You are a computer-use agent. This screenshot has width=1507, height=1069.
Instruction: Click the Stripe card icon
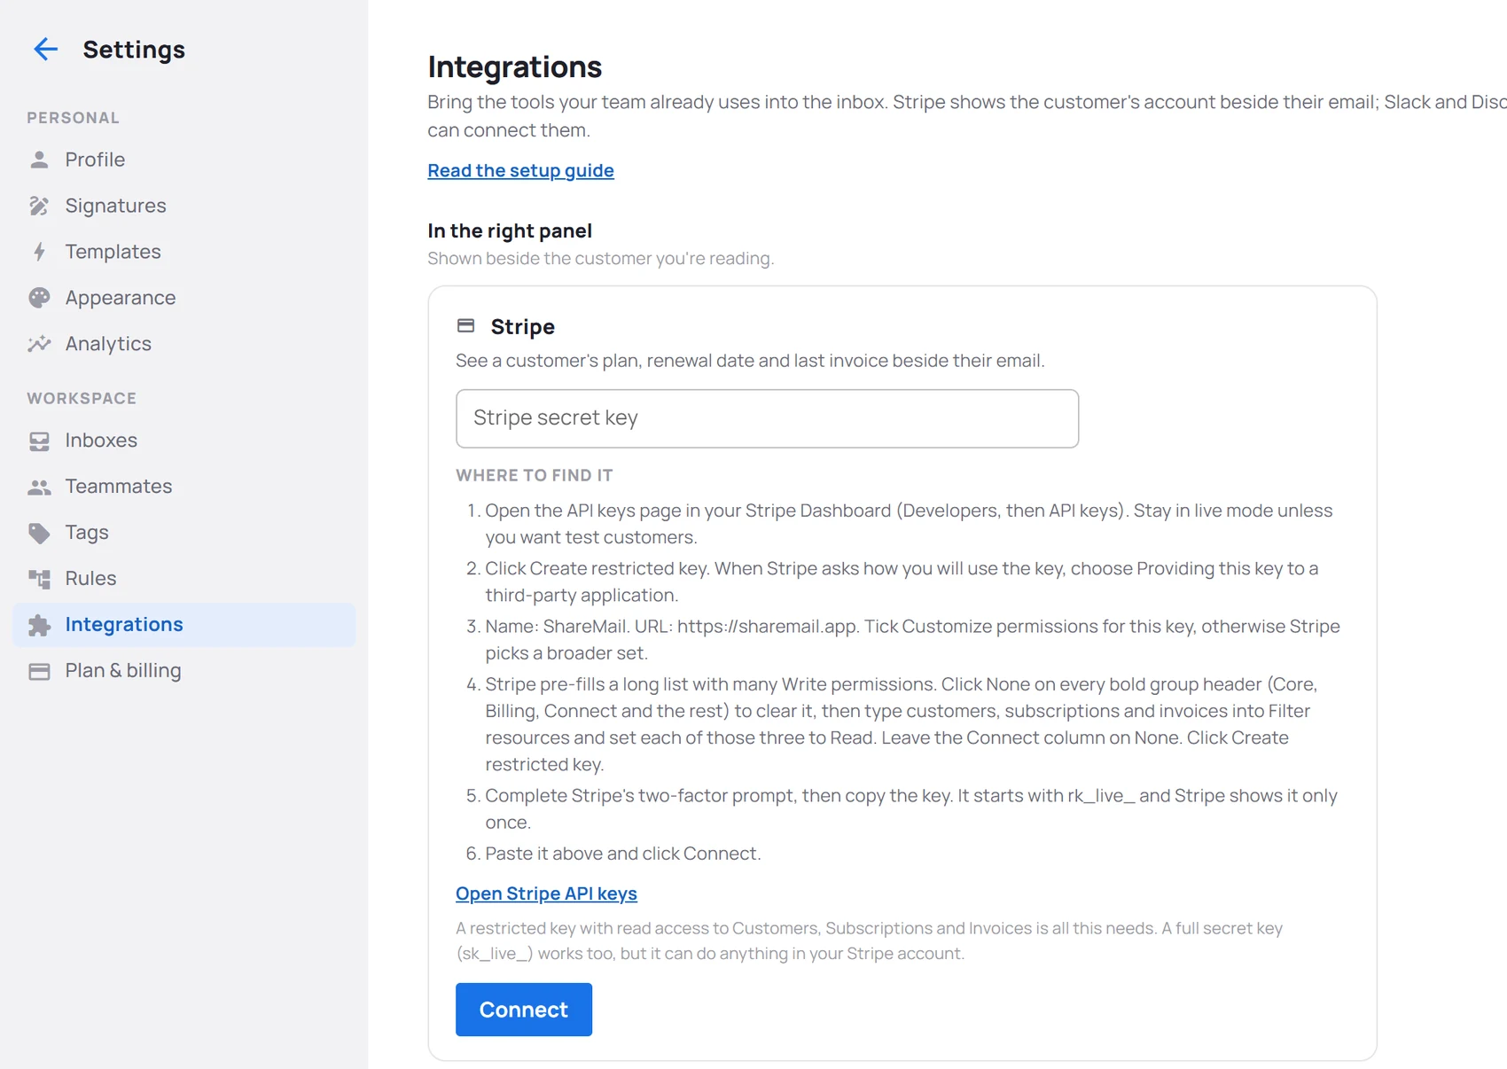point(465,325)
